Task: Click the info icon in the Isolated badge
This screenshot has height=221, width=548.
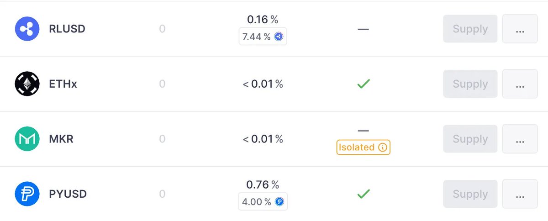Action: (383, 147)
